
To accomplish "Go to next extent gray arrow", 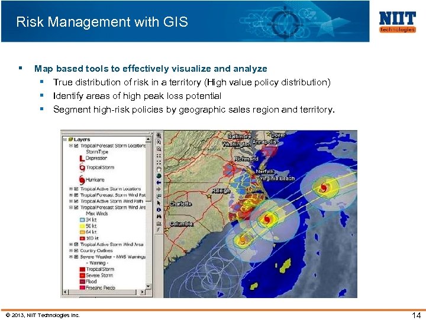I will tap(159, 190).
